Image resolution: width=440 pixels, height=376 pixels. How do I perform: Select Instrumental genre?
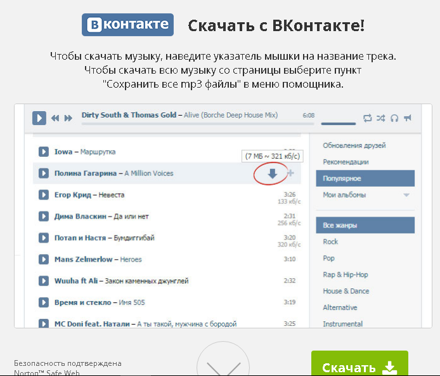click(342, 324)
